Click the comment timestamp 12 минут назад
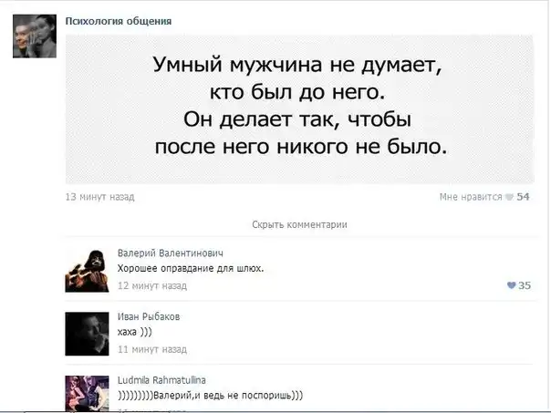This screenshot has width=551, height=413. click(x=152, y=285)
